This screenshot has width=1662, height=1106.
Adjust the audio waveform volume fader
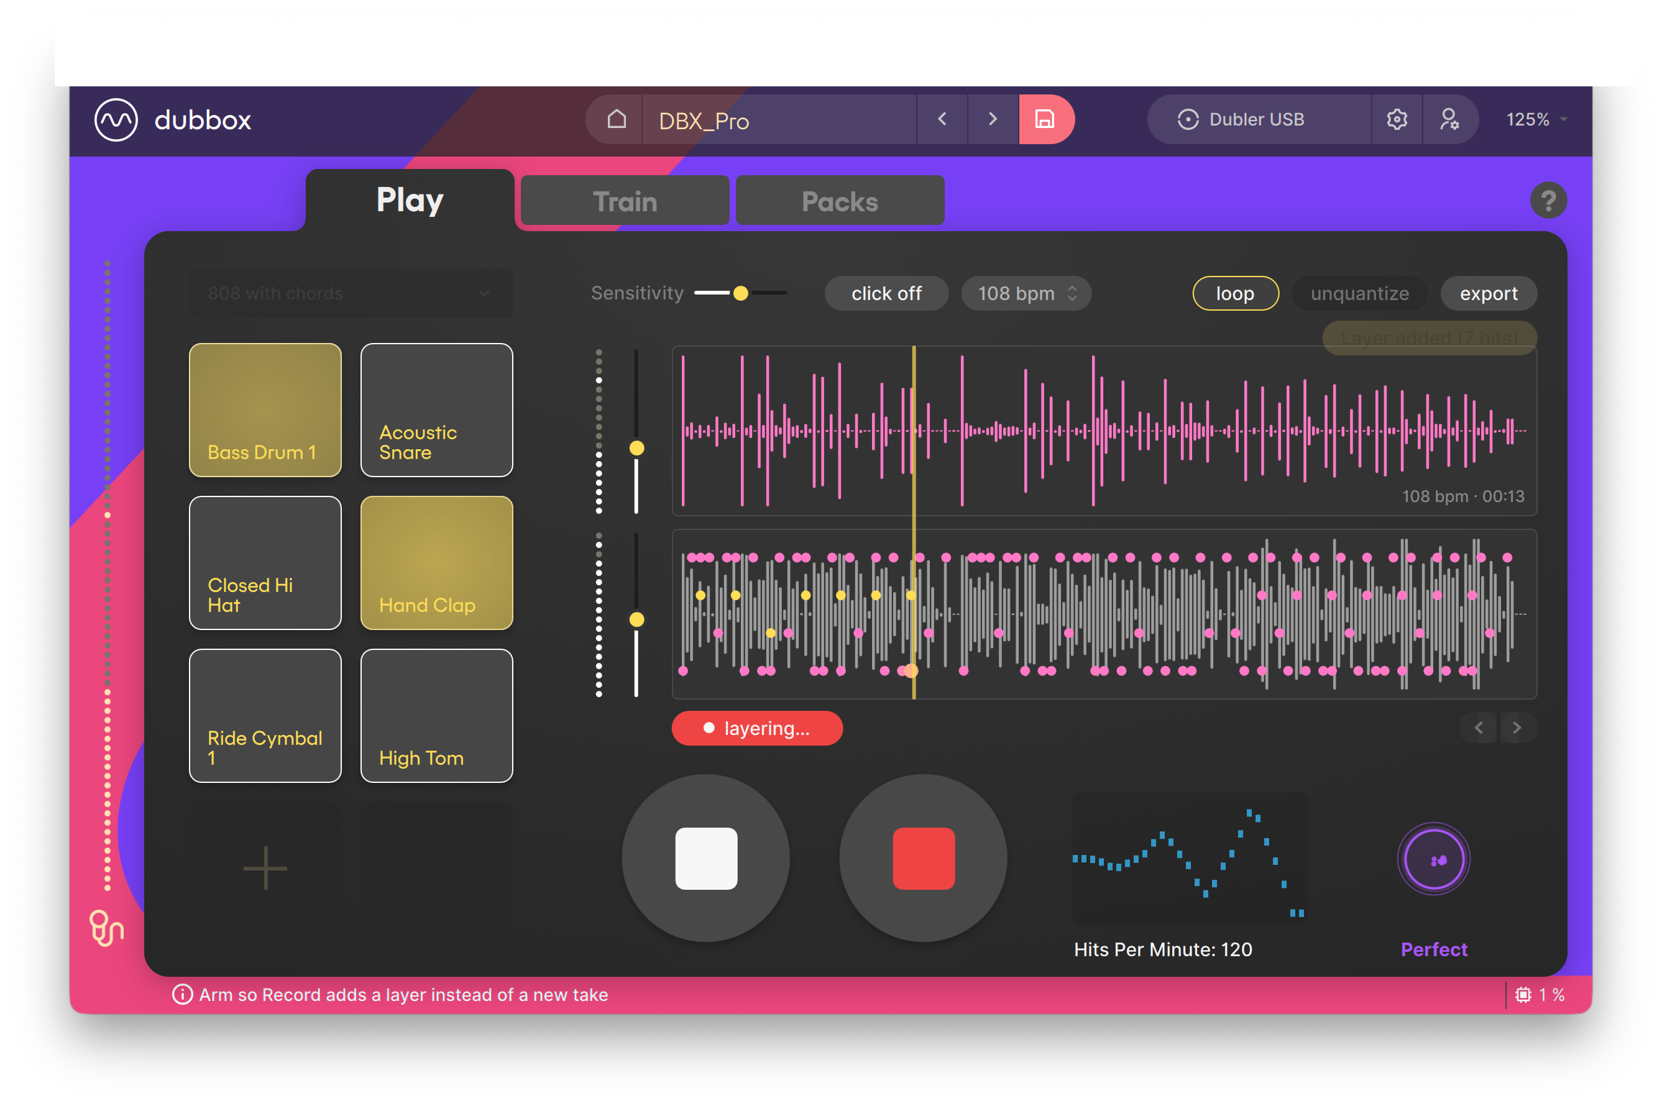[636, 448]
